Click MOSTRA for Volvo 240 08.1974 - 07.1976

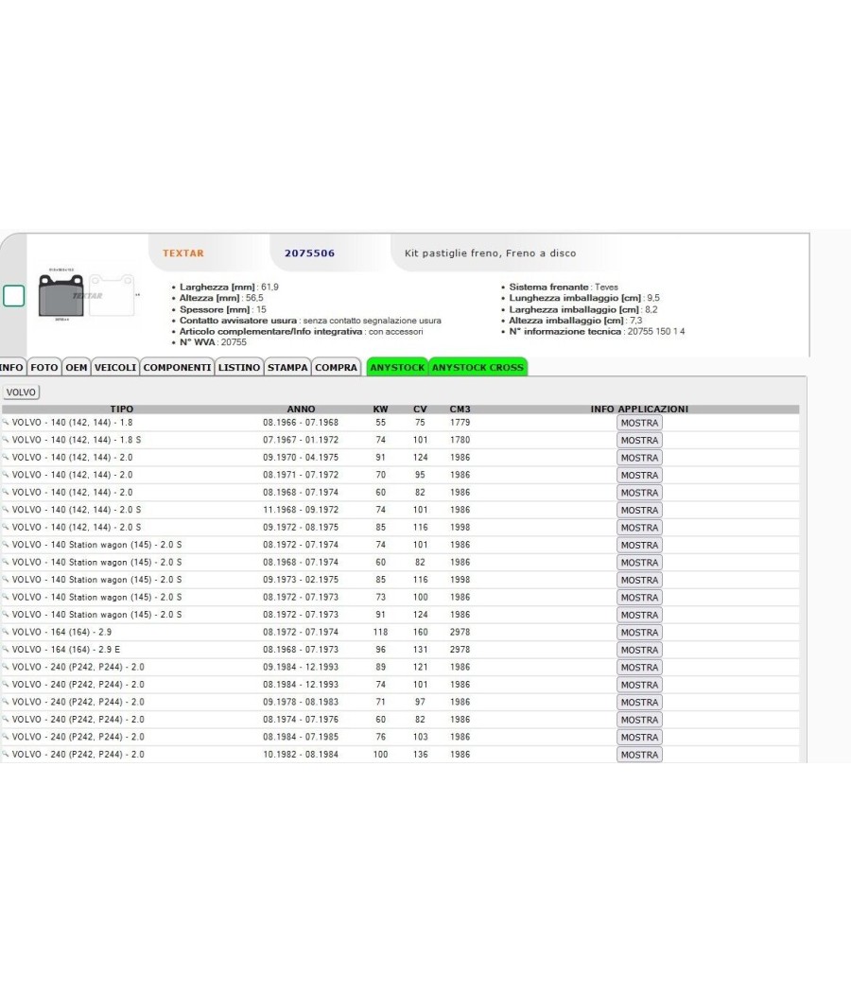(x=639, y=720)
